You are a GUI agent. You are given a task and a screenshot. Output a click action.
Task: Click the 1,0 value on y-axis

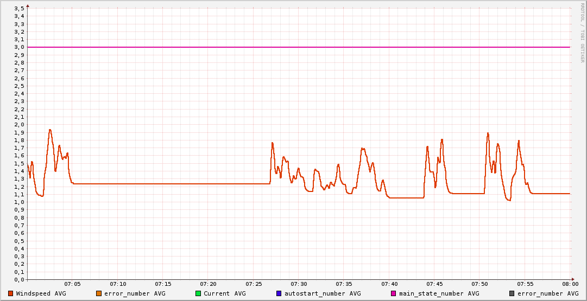click(x=19, y=202)
